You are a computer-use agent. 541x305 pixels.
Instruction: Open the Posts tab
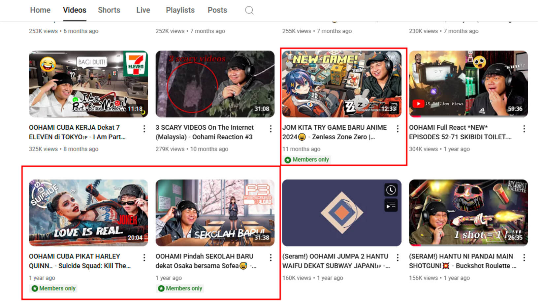pos(217,10)
